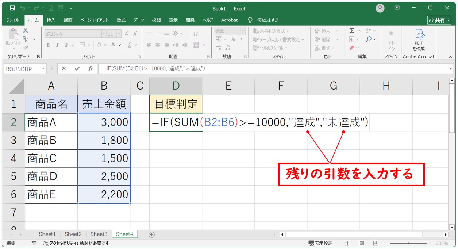
Task: Open the Insert Function fx dialog
Action: point(90,68)
